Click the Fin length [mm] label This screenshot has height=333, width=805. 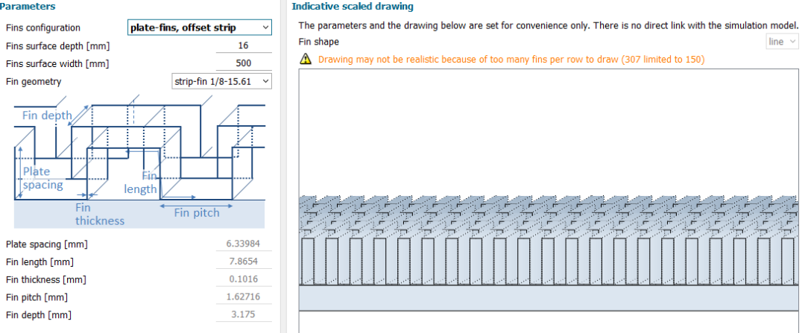pos(40,261)
